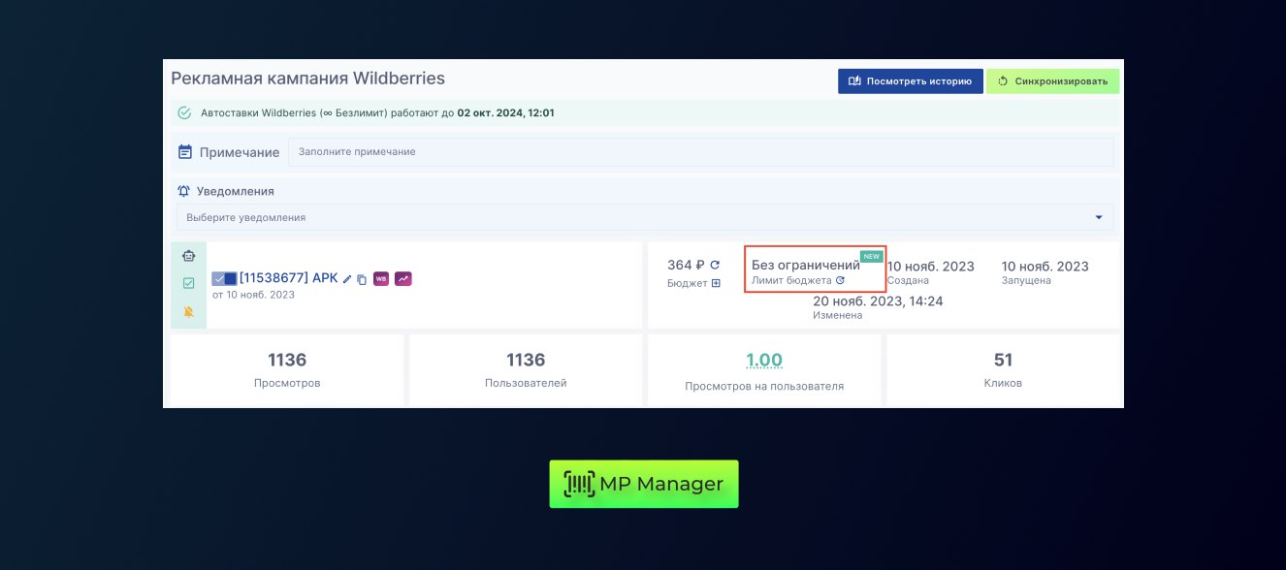Expand the Выберите уведомления dropdown arrow
Viewport: 1286px width, 570px height.
1099,217
